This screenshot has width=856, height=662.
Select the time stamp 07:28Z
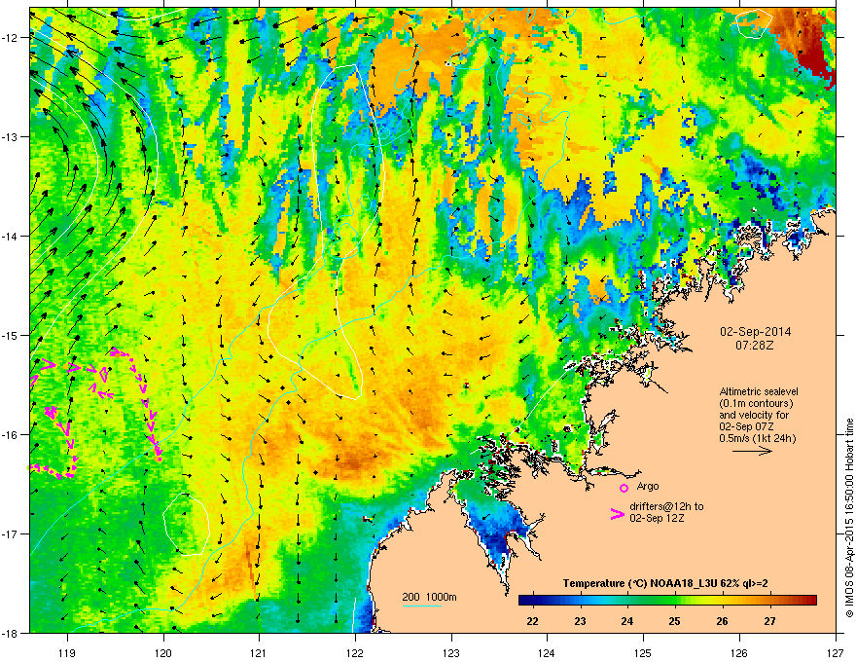coord(755,346)
